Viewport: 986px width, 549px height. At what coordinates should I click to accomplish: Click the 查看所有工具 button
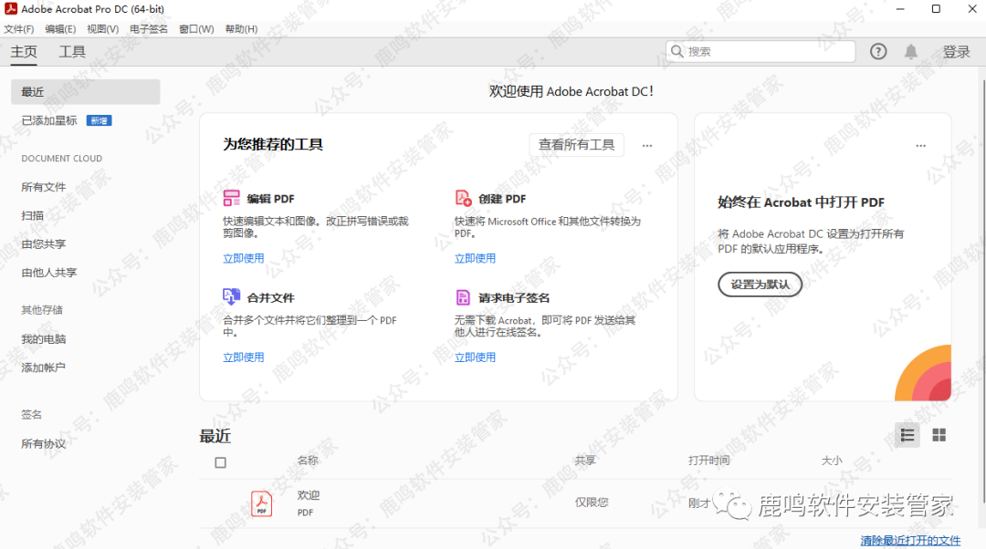[x=576, y=145]
